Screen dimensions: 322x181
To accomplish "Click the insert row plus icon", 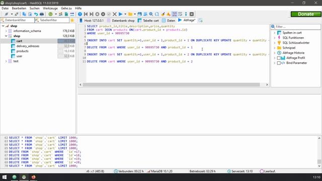I will tap(97, 14).
